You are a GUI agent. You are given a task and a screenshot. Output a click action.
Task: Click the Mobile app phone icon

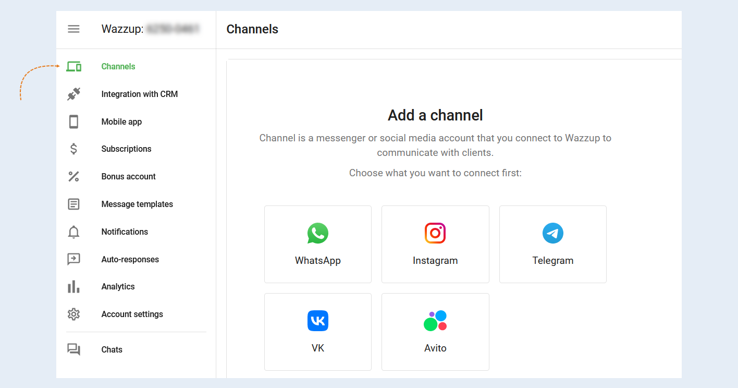(73, 122)
